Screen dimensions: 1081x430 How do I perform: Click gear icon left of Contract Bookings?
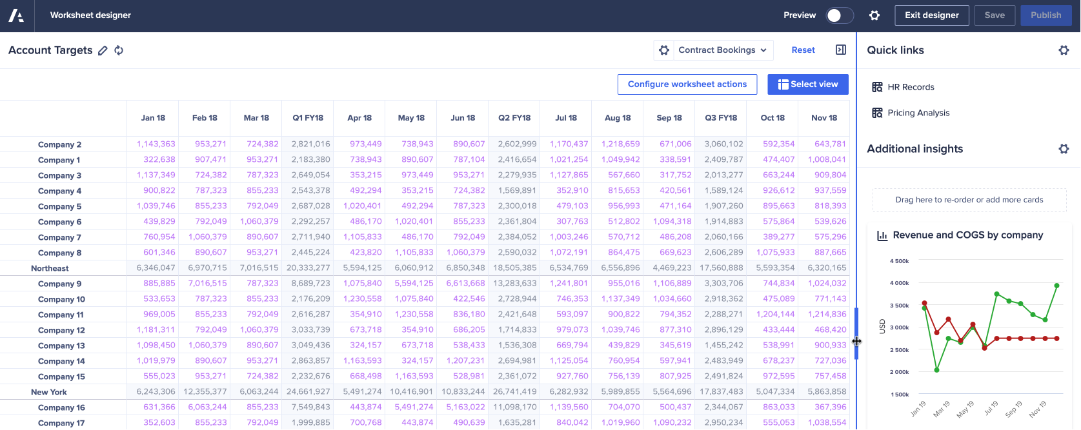(664, 50)
